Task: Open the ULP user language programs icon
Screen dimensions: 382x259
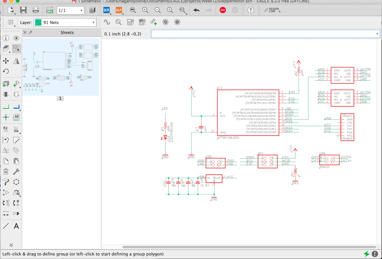Action: pyautogui.click(x=119, y=10)
